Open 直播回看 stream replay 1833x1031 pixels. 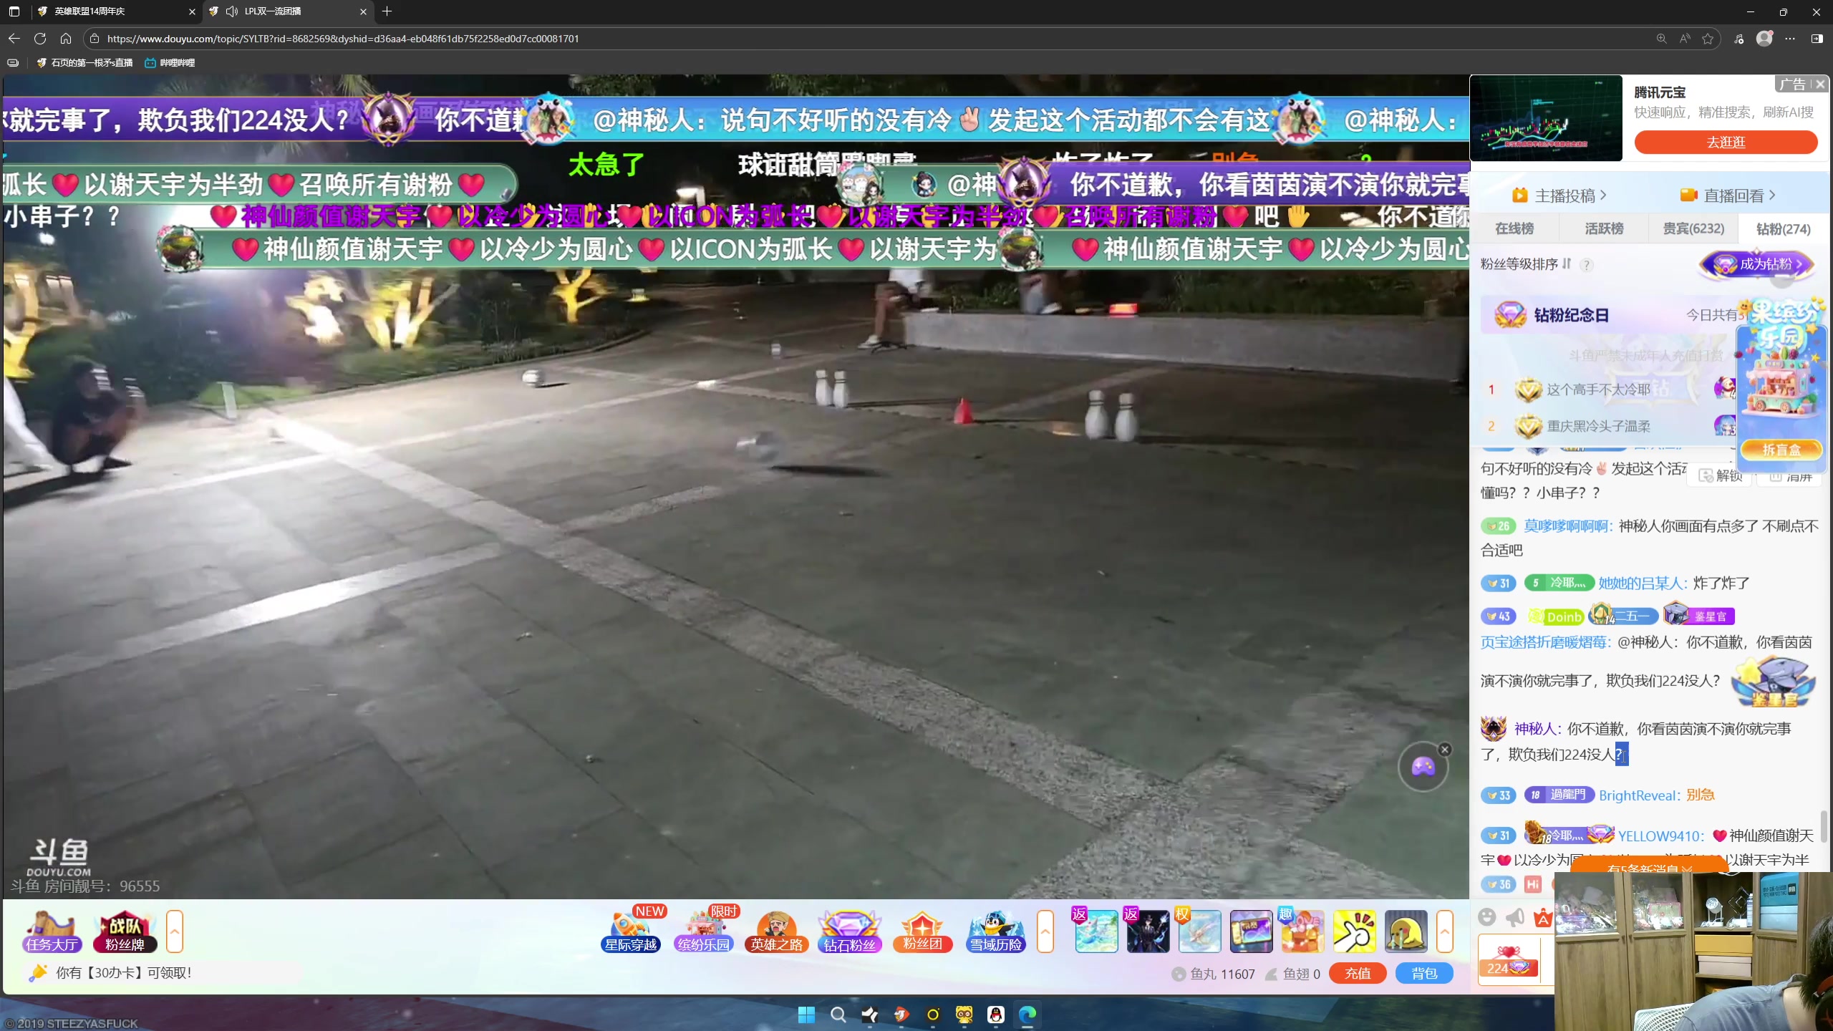click(x=1728, y=195)
